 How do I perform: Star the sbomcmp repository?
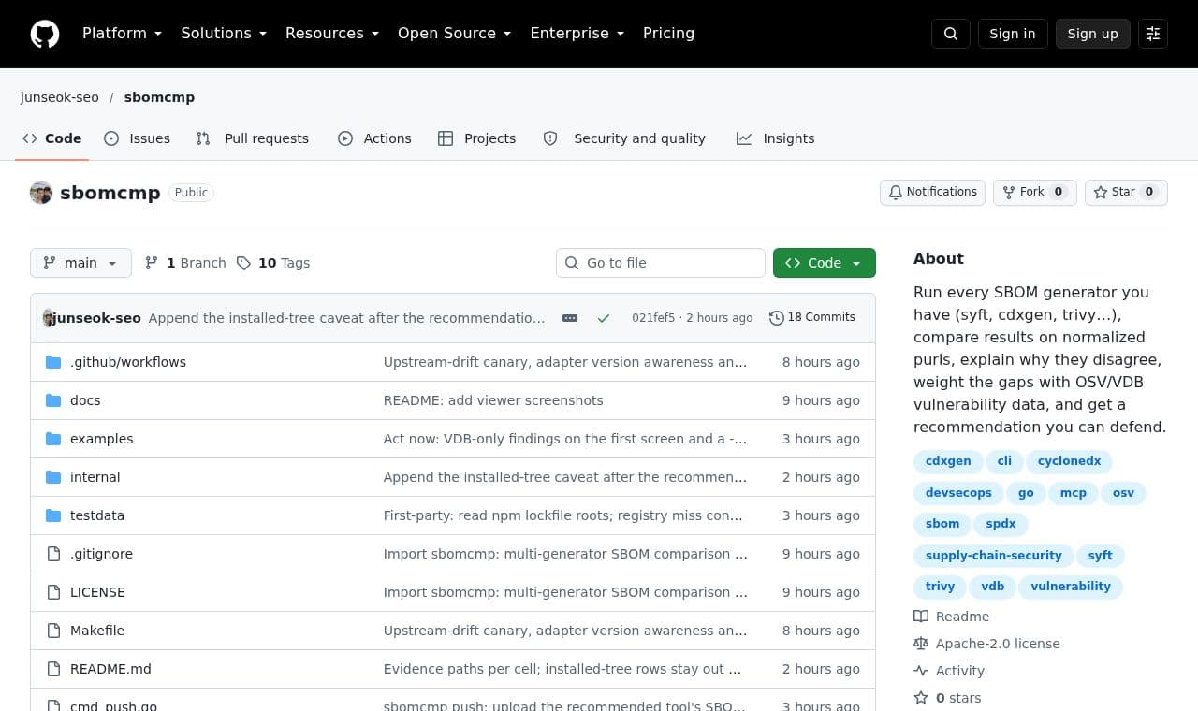pyautogui.click(x=1126, y=192)
